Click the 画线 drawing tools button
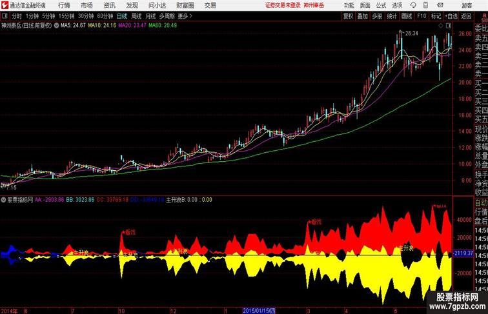The width and height of the screenshot is (488, 314). tap(407, 16)
